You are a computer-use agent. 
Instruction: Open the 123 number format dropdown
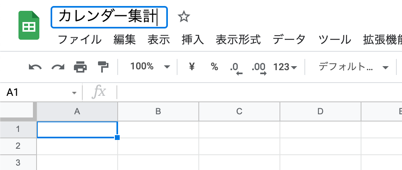tap(285, 67)
